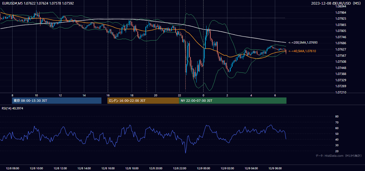Screen dimensions: 365x171
Task: Click the 12/8 20:00 bottom time label
Action: [x=156, y=168]
